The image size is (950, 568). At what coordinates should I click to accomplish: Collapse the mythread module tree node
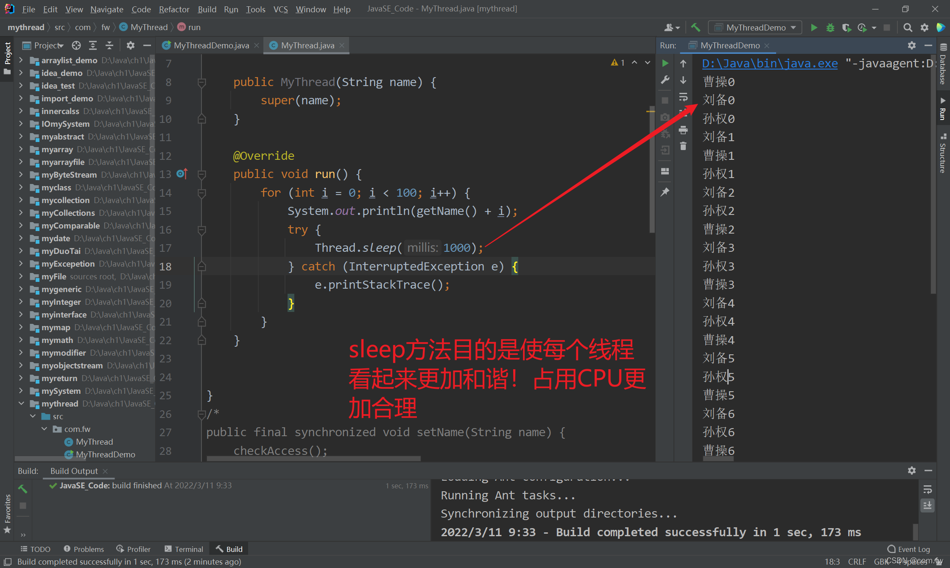pyautogui.click(x=21, y=404)
